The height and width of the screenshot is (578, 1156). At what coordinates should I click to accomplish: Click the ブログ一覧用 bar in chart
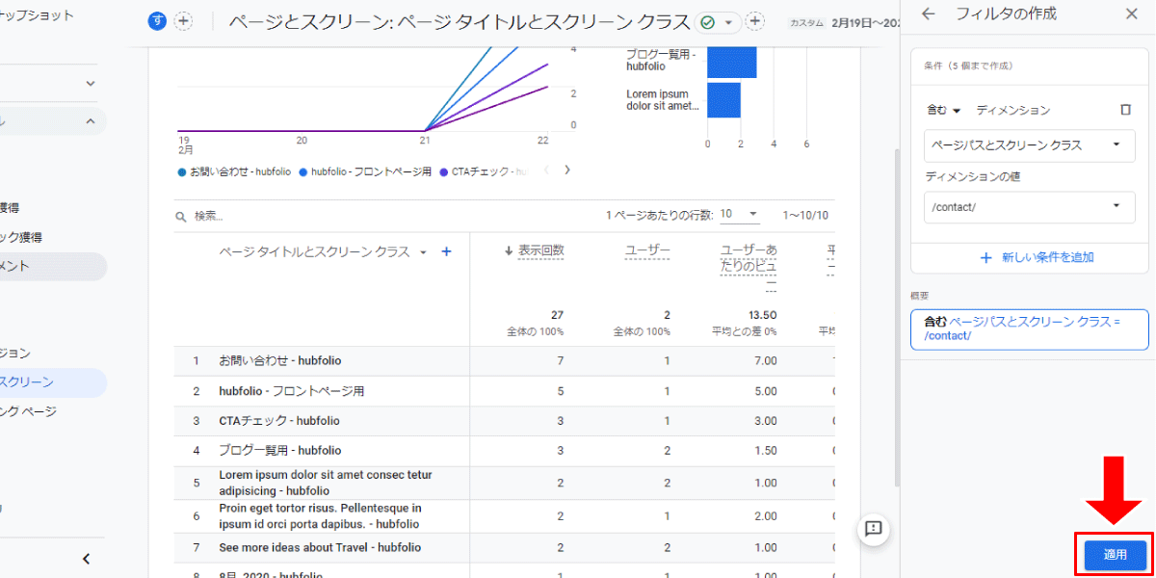click(732, 62)
